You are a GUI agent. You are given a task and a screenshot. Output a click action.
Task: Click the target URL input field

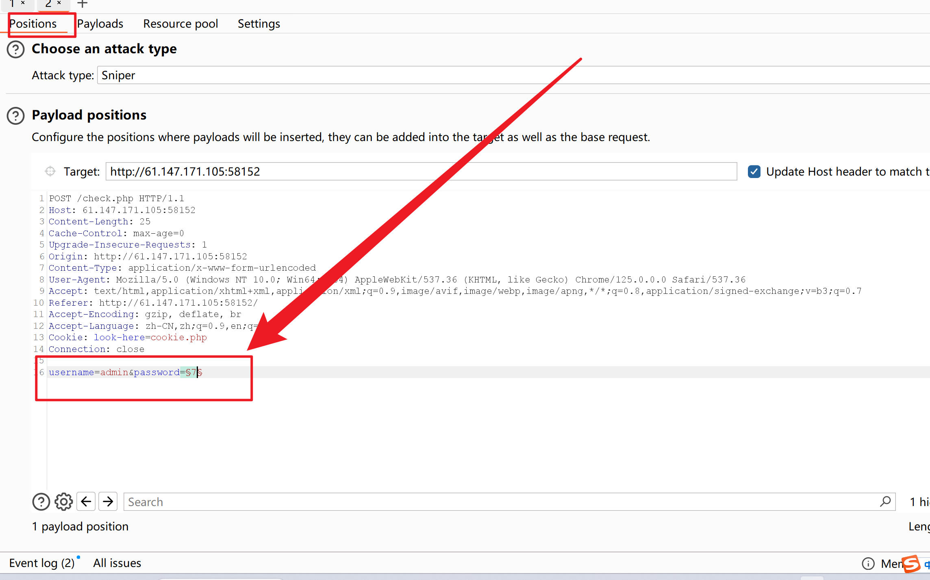(x=423, y=172)
